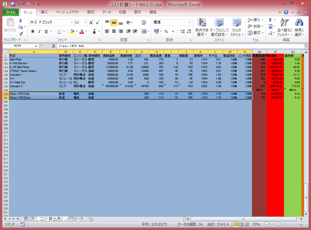
Task: Click the Clear eraser icon
Action: (x=270, y=33)
